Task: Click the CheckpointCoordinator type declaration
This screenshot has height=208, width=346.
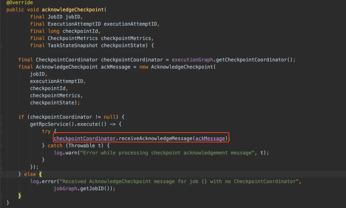Action: coord(67,60)
